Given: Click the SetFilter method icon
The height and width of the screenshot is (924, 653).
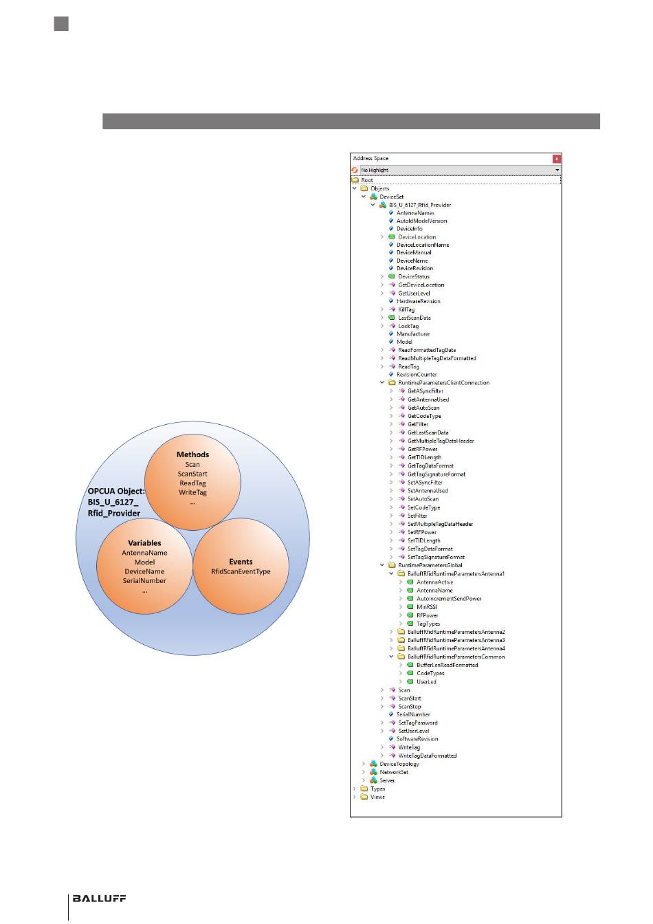Looking at the screenshot, I should (x=401, y=516).
